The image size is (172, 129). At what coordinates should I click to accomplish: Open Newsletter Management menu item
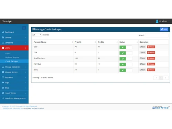click(x=14, y=98)
